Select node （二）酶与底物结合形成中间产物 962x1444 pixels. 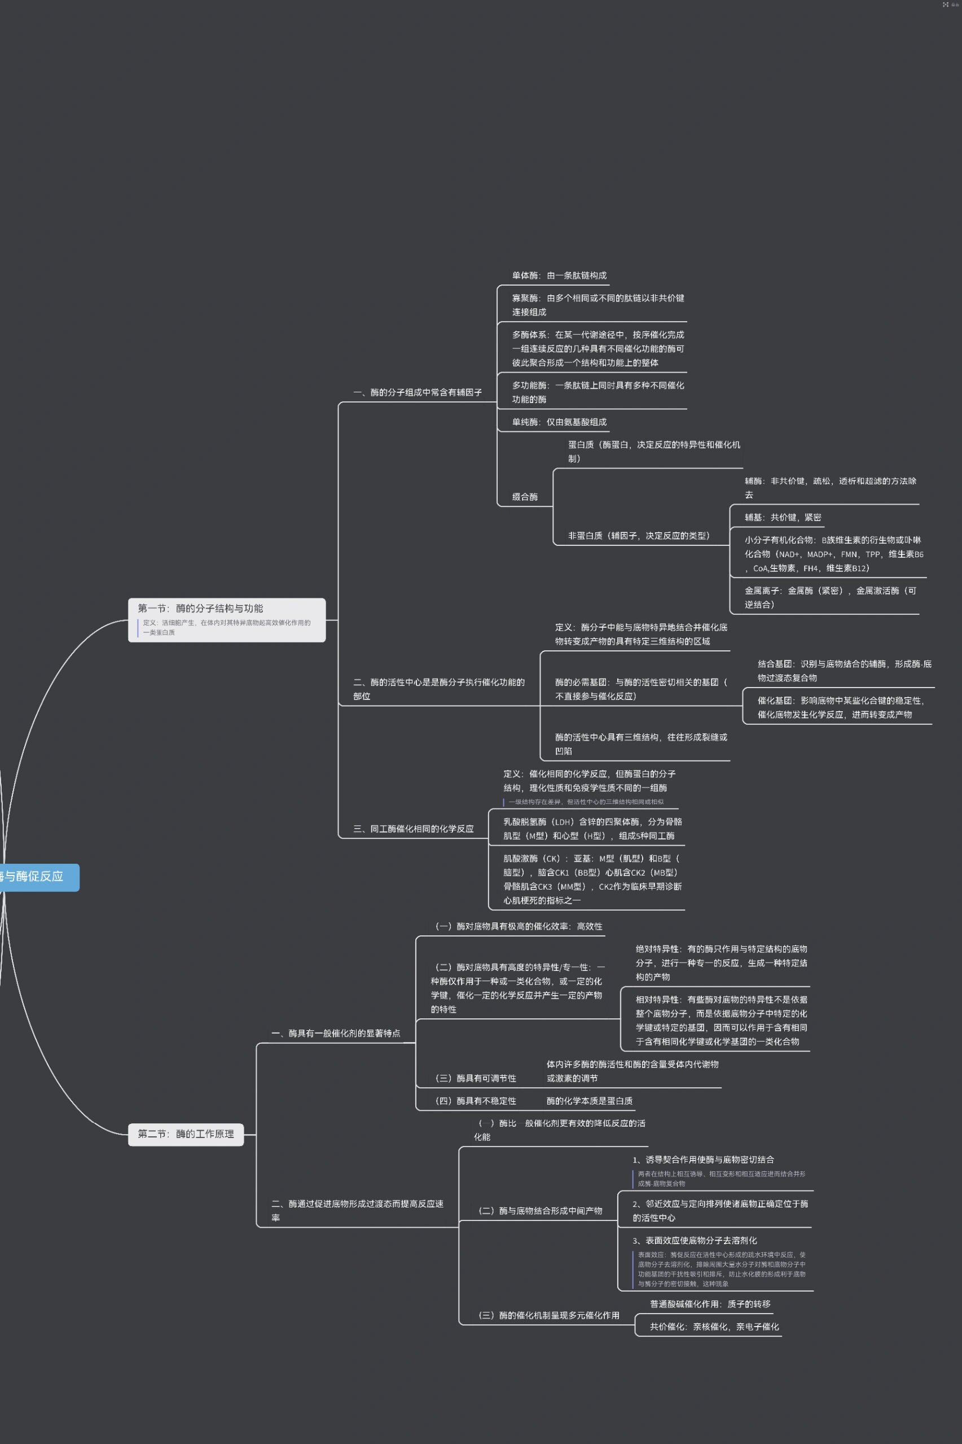[x=540, y=1211]
